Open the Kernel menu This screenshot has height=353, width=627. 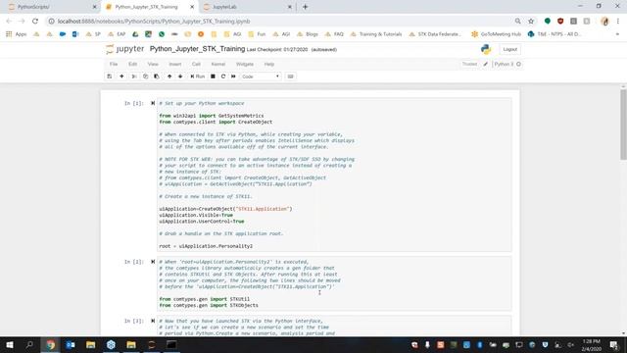[217, 64]
